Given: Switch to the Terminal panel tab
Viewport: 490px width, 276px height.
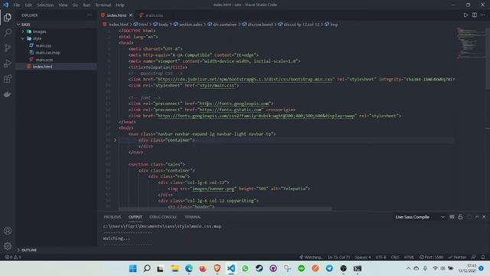Looking at the screenshot, I should click(x=192, y=217).
